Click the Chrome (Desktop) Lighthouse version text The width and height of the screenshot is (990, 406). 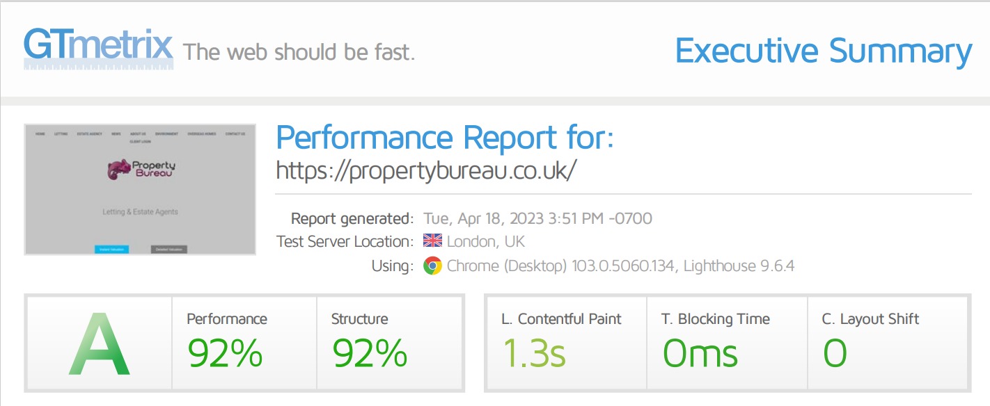[x=620, y=266]
